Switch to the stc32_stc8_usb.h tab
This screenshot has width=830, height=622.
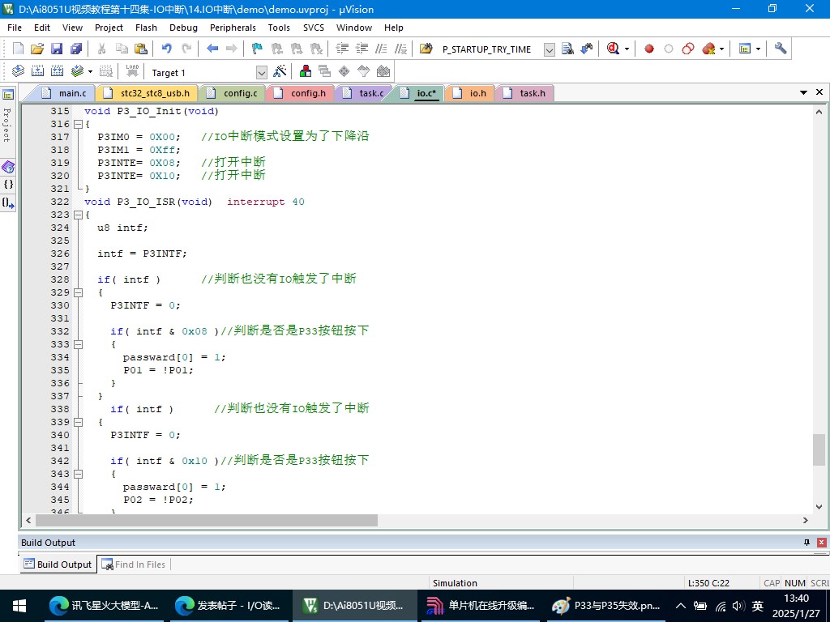coord(148,93)
